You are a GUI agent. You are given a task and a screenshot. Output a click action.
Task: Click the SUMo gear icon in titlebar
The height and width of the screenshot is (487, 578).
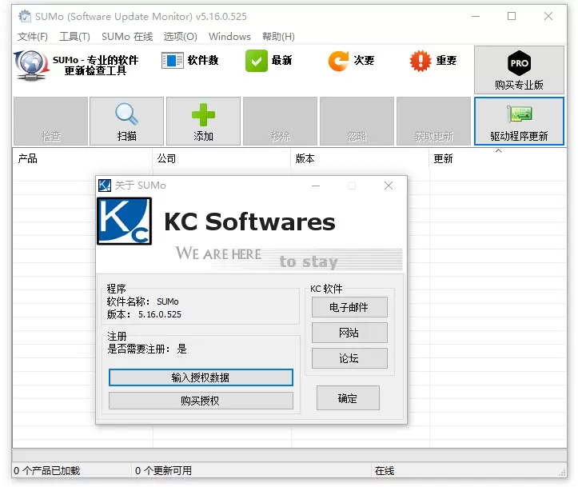[25, 16]
